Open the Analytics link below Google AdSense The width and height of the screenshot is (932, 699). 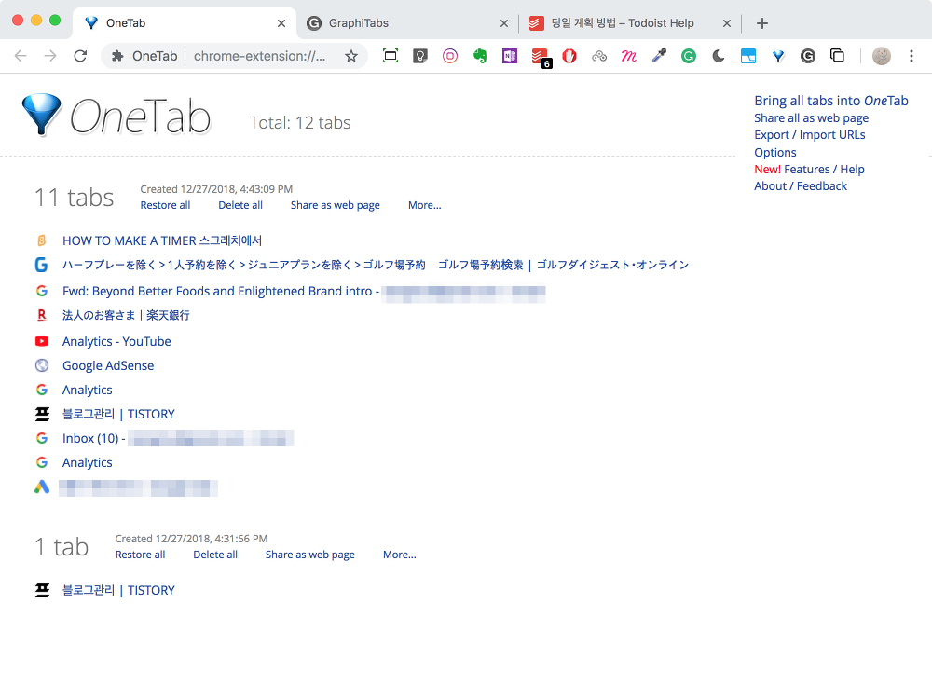[x=88, y=390]
